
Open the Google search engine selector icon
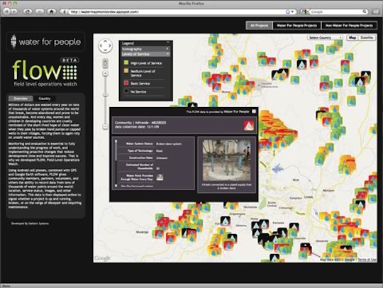coord(304,11)
